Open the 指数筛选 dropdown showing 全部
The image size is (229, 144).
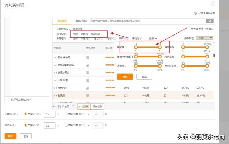205,38
